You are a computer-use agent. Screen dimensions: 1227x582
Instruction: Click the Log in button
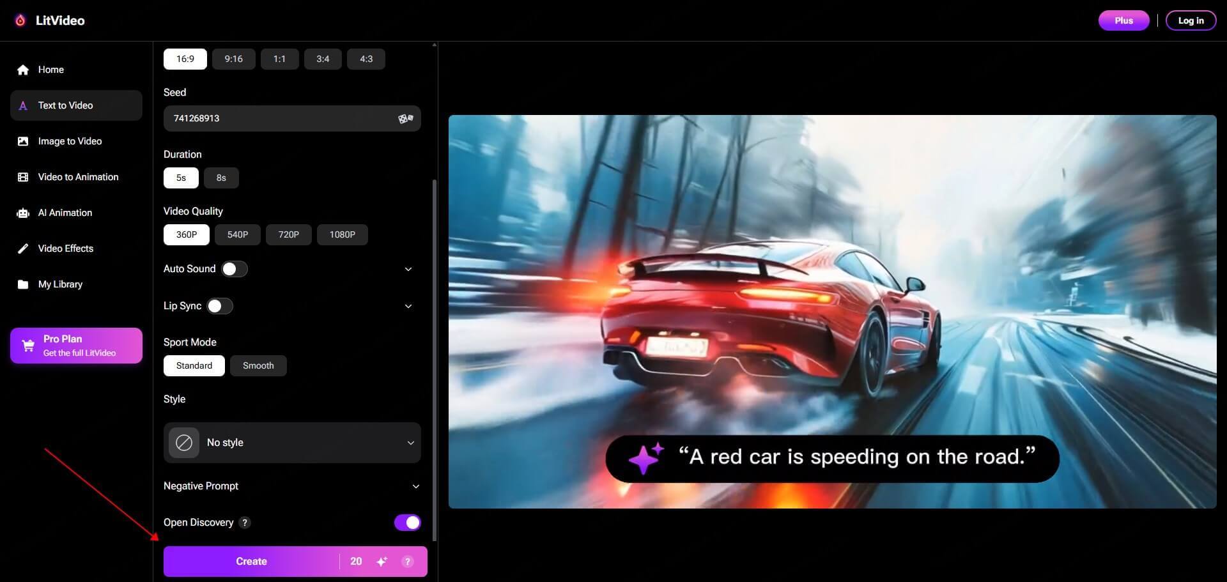click(1190, 20)
